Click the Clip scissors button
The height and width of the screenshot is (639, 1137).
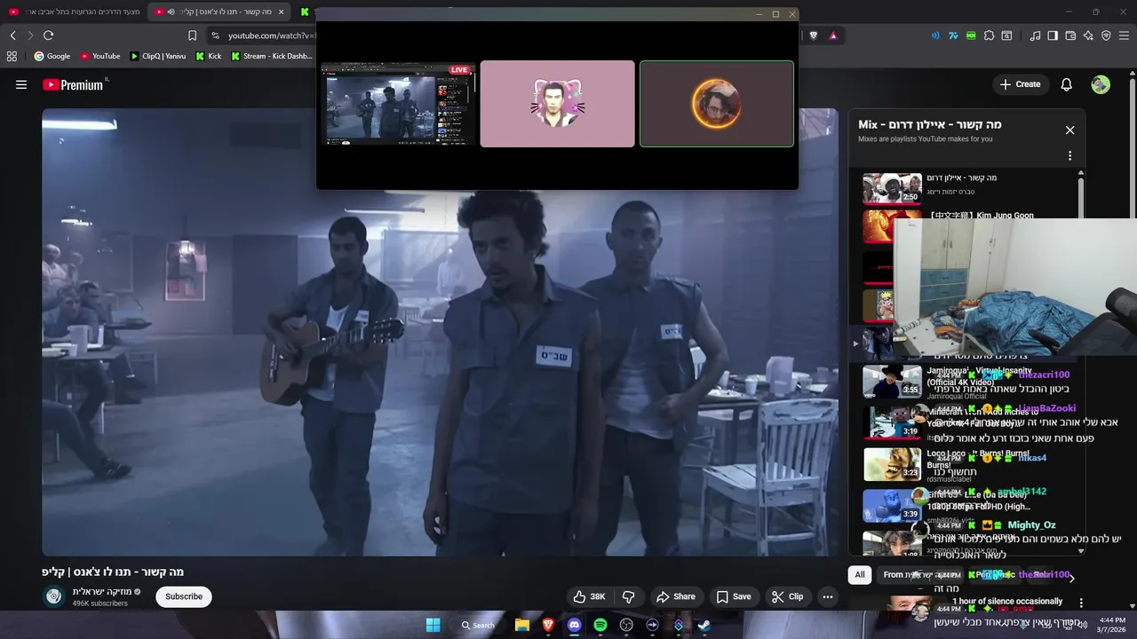pyautogui.click(x=787, y=596)
